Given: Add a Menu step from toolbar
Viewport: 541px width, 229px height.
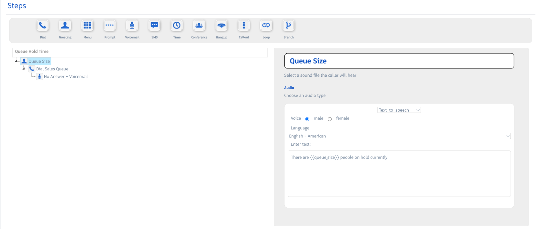Looking at the screenshot, I should (87, 26).
